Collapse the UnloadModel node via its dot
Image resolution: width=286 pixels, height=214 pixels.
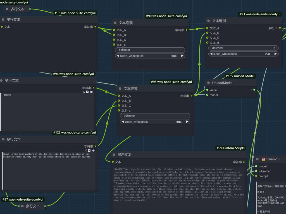point(208,83)
